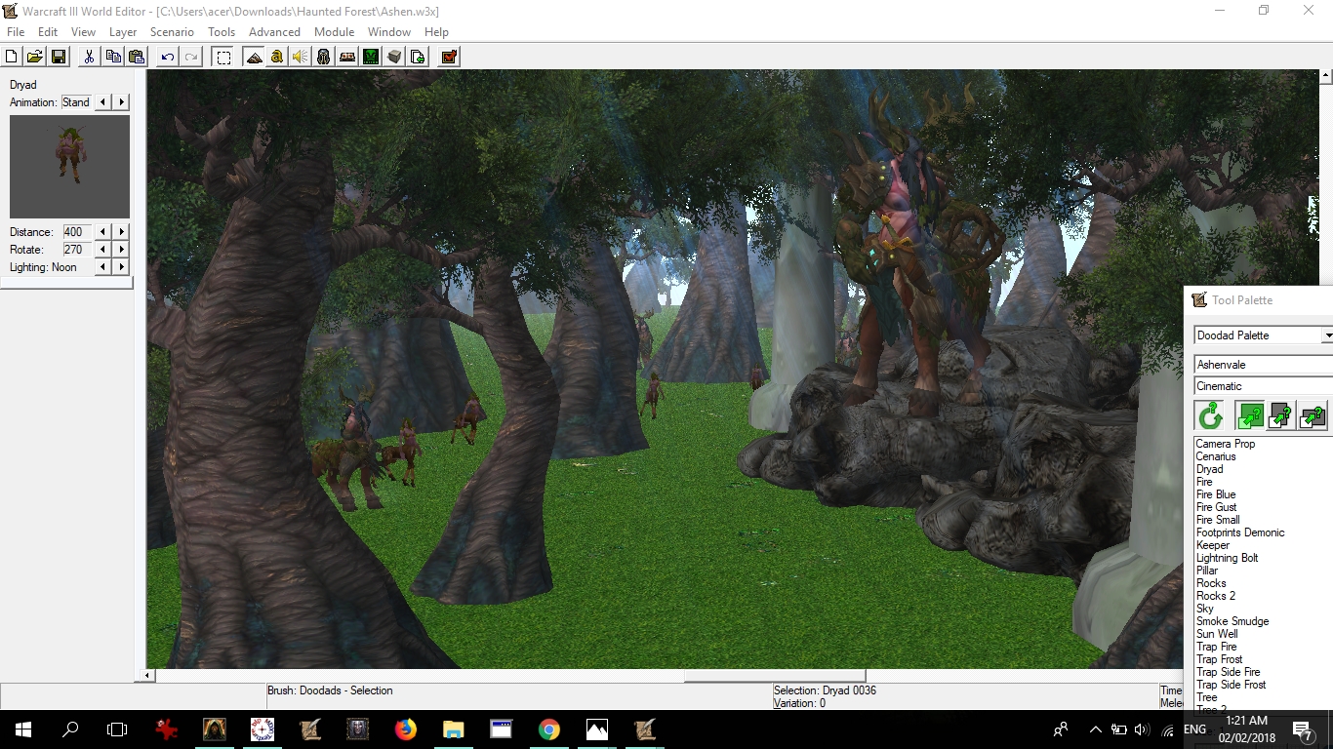1333x749 pixels.
Task: Click the horizontal scrollbar thumb below viewport
Action: (775, 675)
